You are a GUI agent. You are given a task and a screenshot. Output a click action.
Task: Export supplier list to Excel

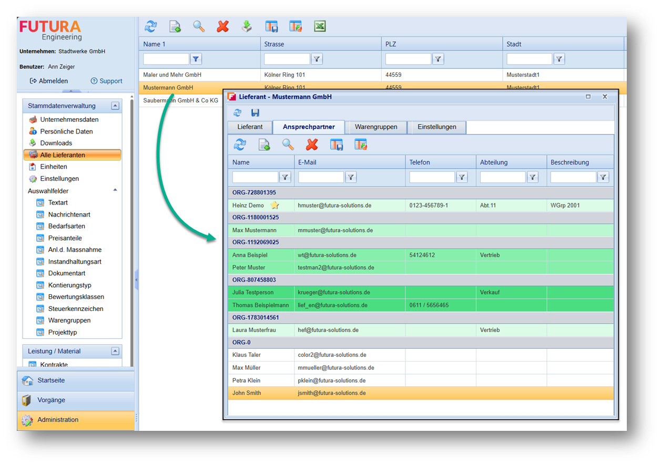point(320,26)
